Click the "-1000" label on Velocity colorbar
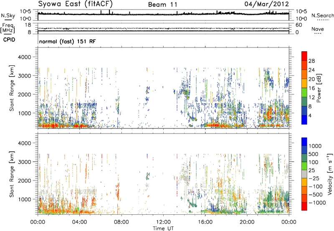The height and width of the screenshot is (231, 334). pos(317,203)
